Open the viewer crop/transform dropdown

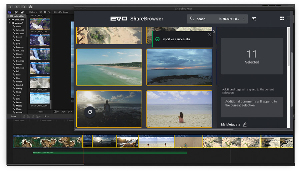tap(56, 112)
